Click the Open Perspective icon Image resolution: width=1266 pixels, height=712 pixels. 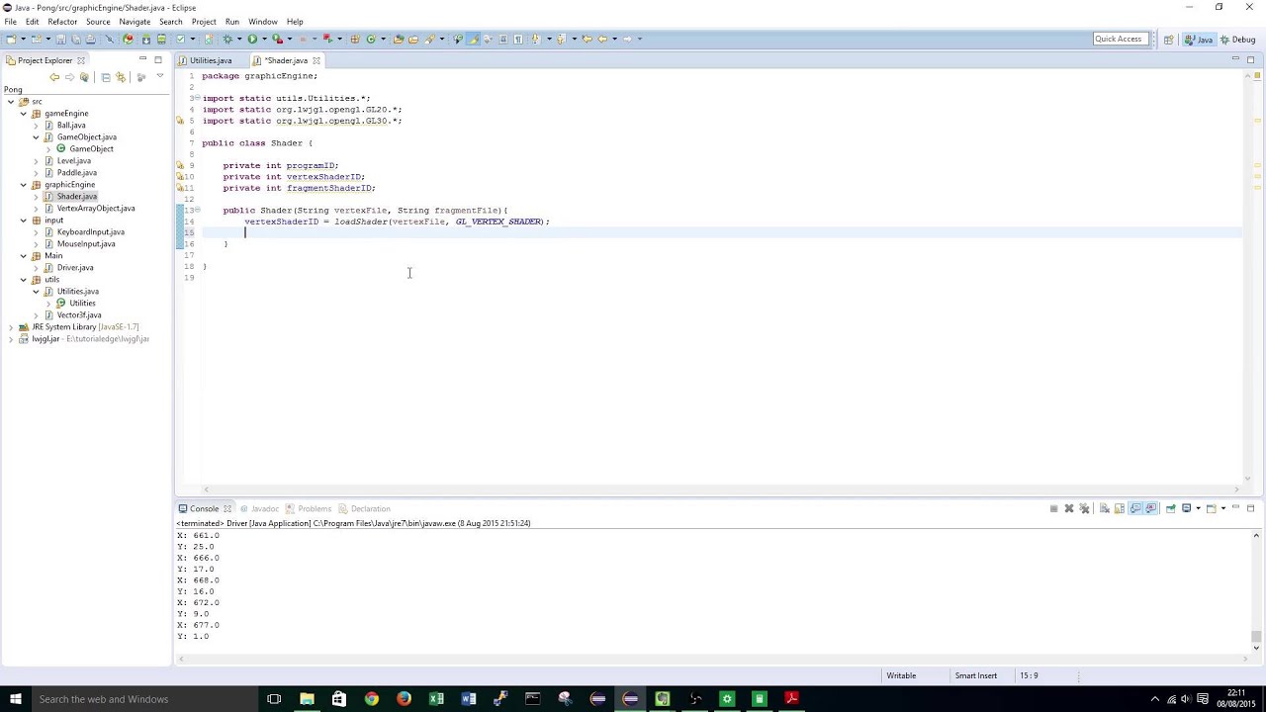(1168, 40)
